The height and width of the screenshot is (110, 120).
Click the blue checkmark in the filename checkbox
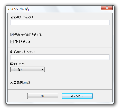(12, 35)
